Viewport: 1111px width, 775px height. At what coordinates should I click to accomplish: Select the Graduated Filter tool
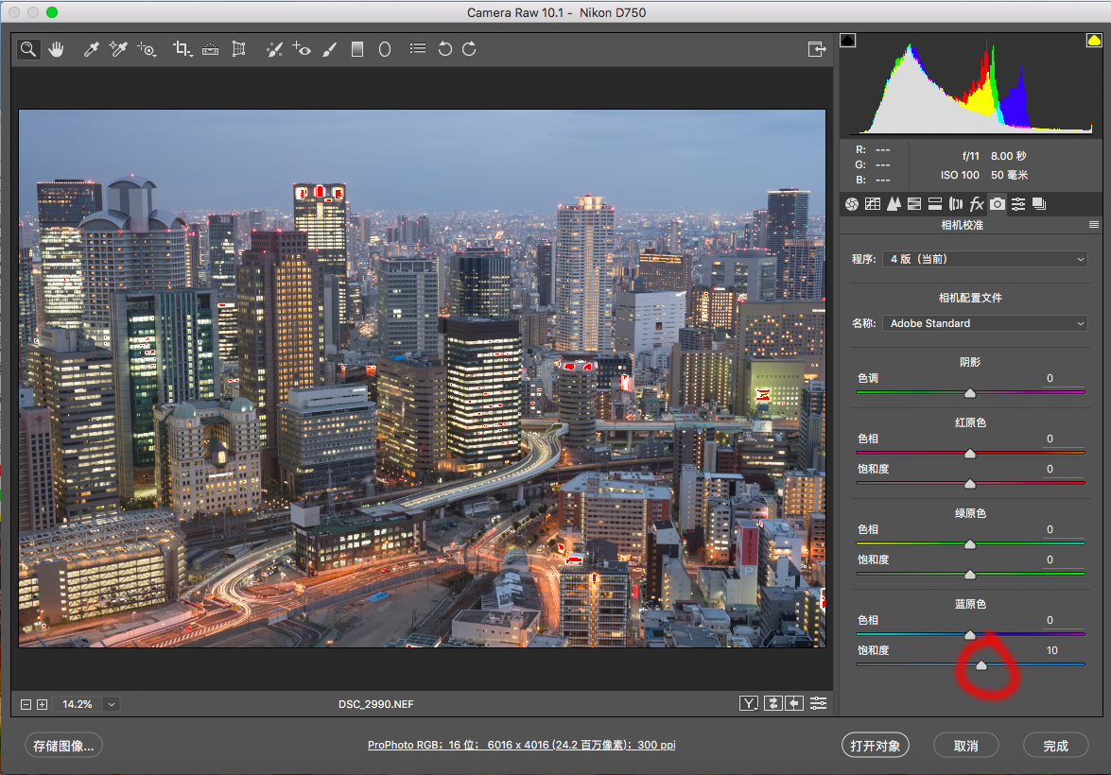[357, 49]
